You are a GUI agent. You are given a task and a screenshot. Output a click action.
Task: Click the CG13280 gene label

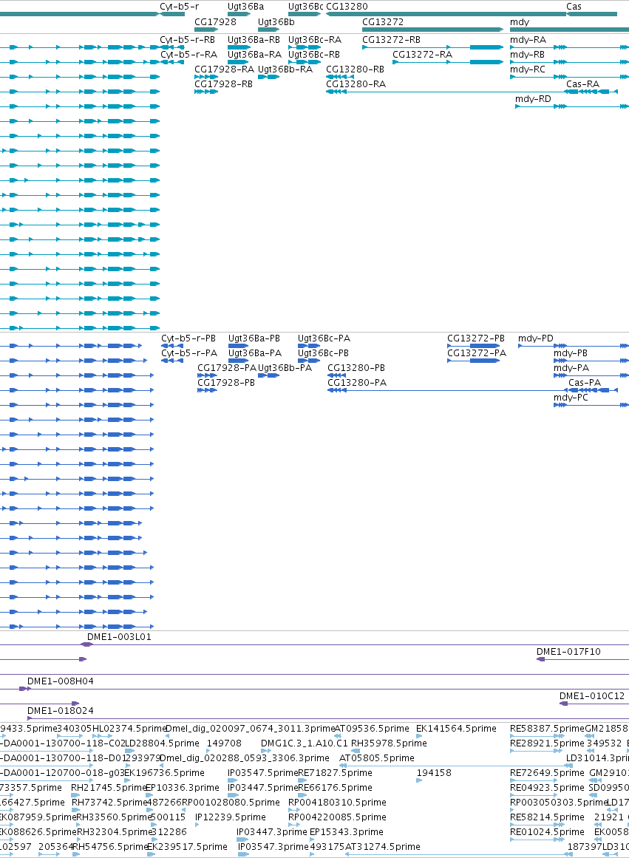tap(347, 7)
